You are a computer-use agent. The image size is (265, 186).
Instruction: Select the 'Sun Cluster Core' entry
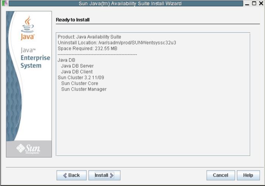(80, 83)
